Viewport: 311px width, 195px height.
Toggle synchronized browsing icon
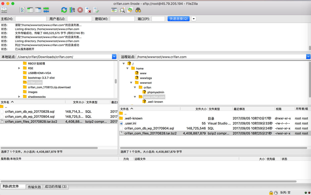(130, 10)
